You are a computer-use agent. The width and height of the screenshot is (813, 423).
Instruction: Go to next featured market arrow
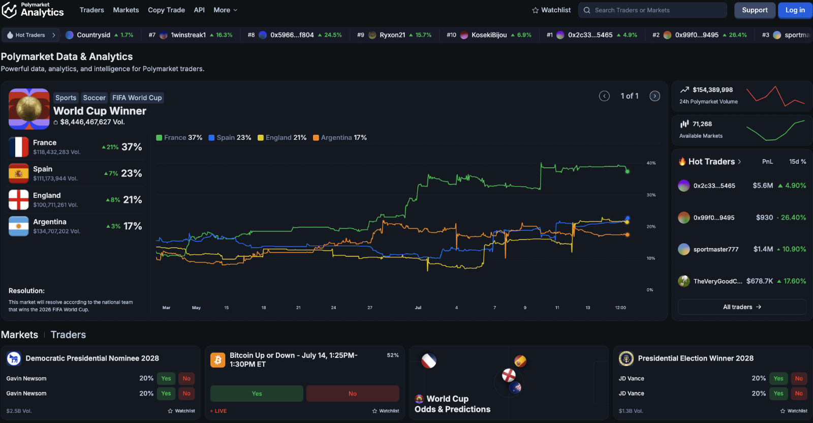655,96
